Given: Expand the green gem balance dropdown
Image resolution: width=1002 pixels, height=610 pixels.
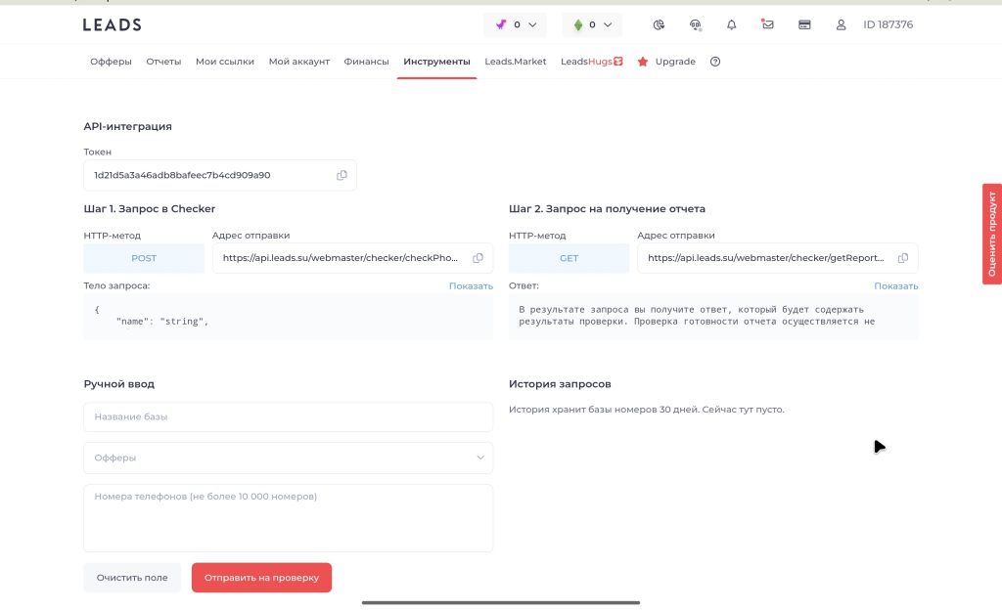Looking at the screenshot, I should [592, 24].
